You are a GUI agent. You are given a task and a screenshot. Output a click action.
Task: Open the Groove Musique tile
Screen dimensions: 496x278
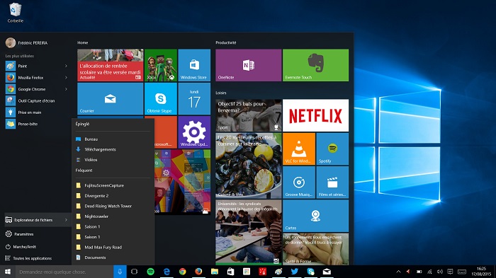[x=299, y=183]
